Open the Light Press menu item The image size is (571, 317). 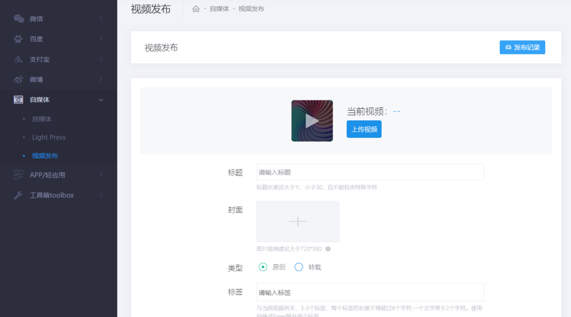tap(49, 137)
